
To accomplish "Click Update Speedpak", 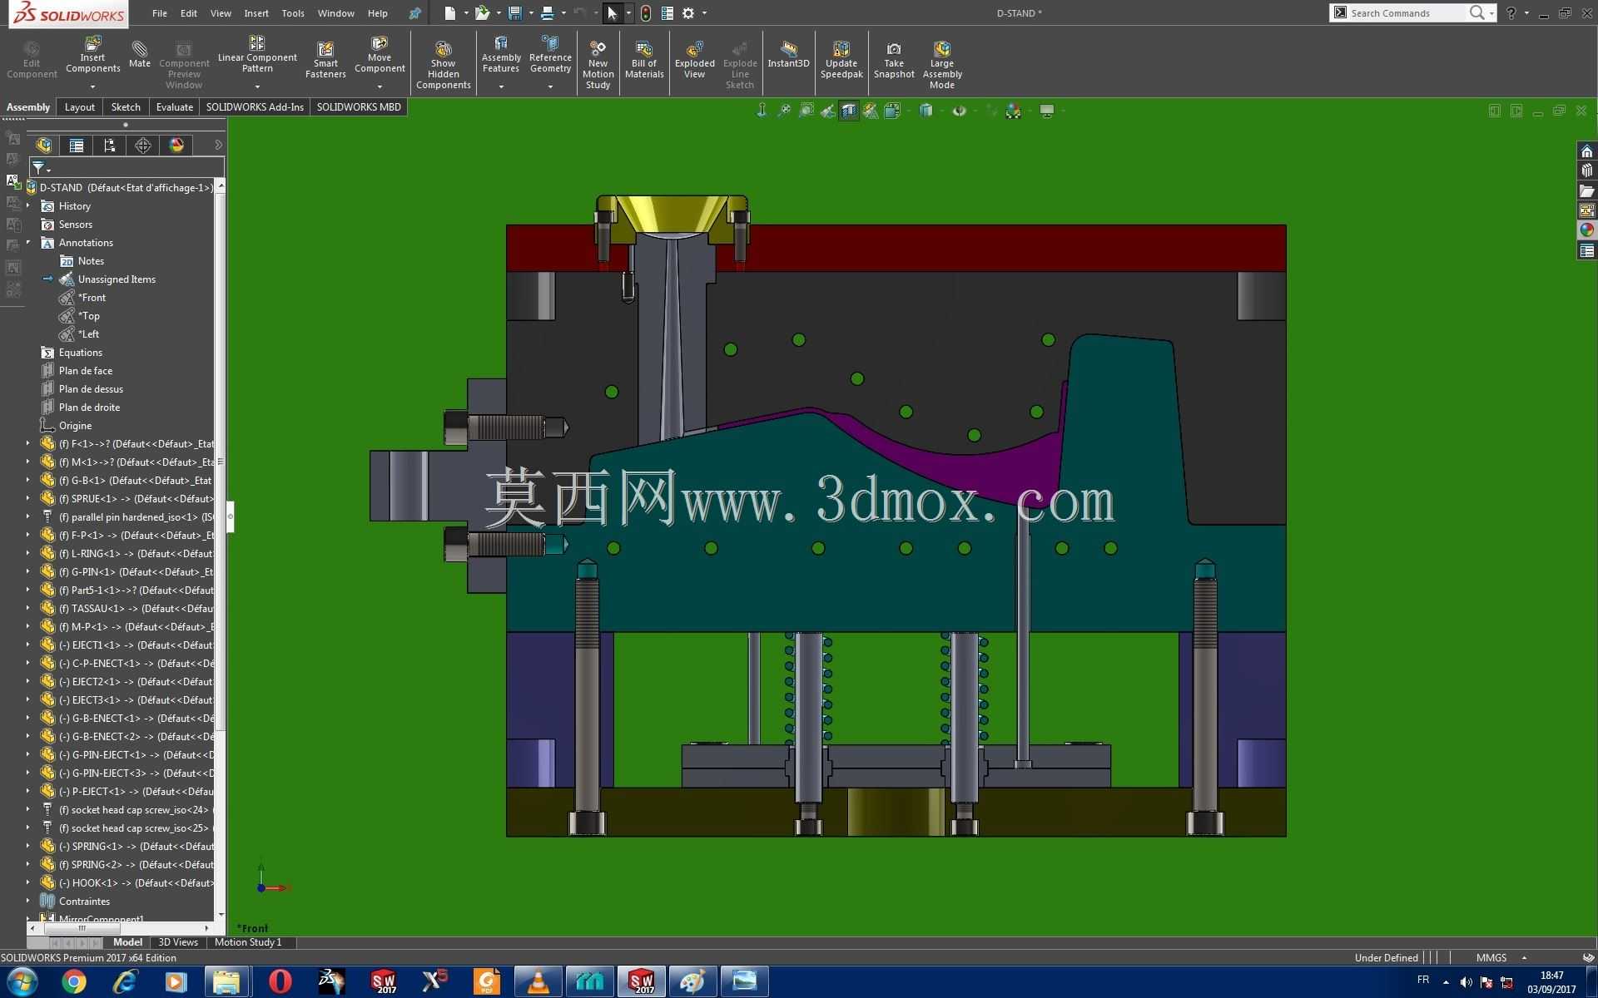I will pos(841,60).
